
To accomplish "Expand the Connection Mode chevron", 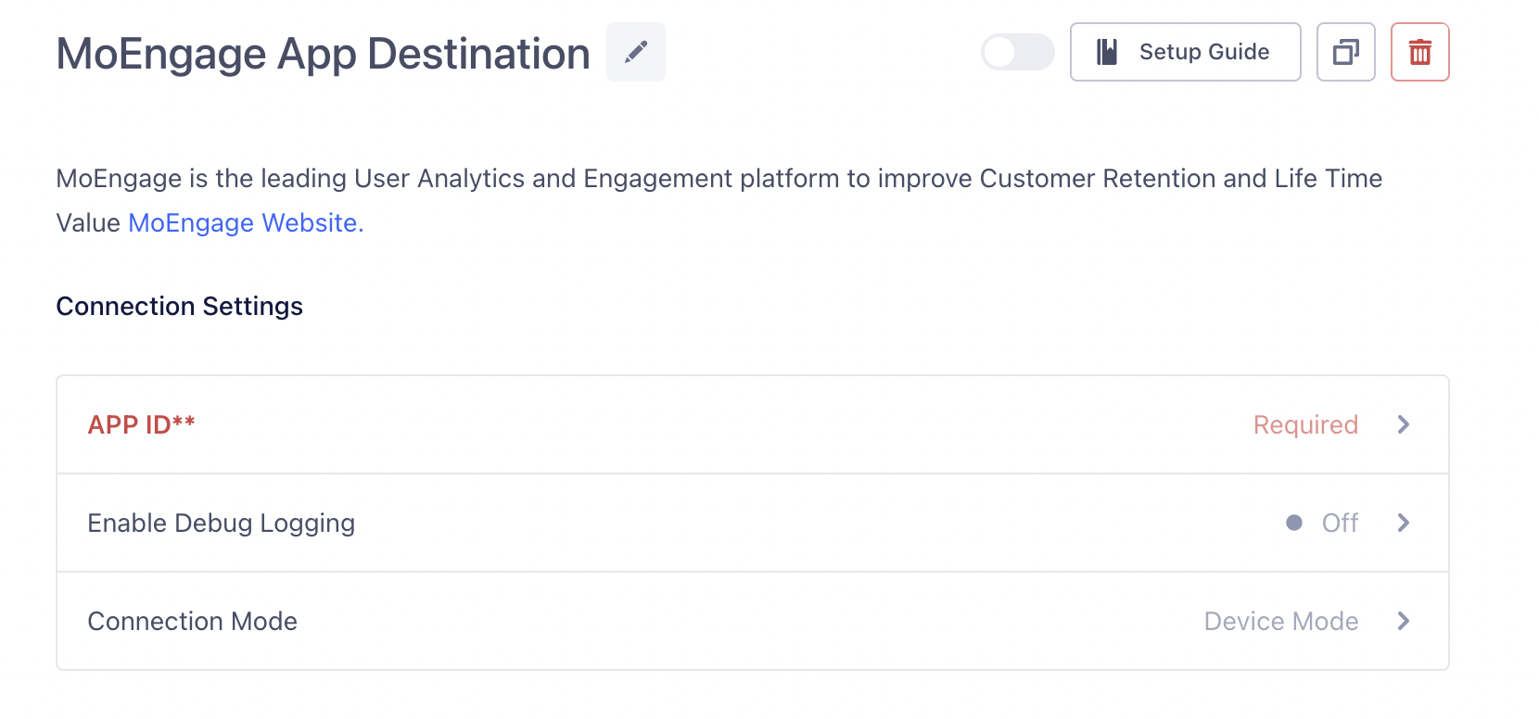I will (x=1403, y=621).
